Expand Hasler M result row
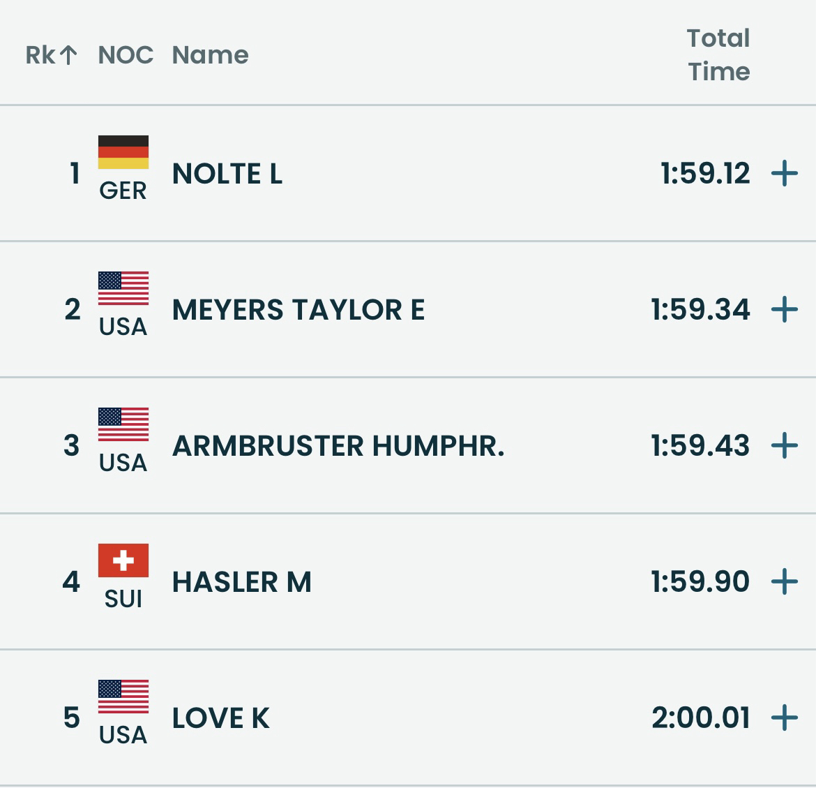Image resolution: width=816 pixels, height=788 pixels. [x=784, y=581]
